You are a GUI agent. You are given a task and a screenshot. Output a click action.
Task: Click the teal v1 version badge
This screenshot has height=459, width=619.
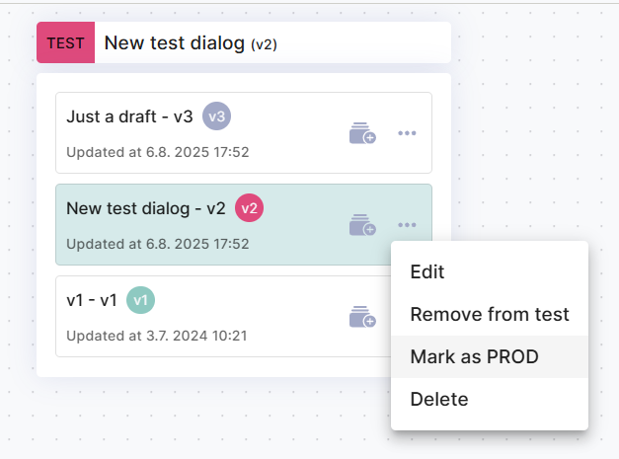coord(140,300)
